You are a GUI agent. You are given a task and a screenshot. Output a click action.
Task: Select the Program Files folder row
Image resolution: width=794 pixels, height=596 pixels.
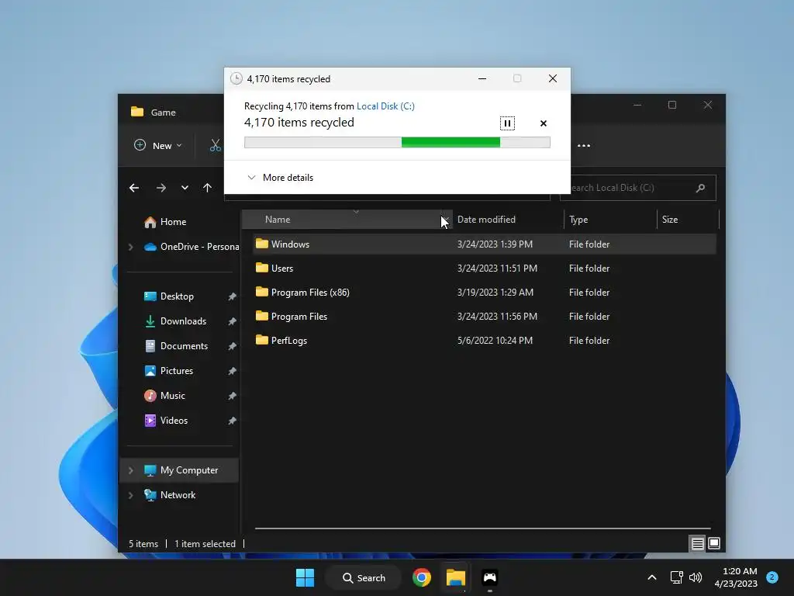pos(485,317)
